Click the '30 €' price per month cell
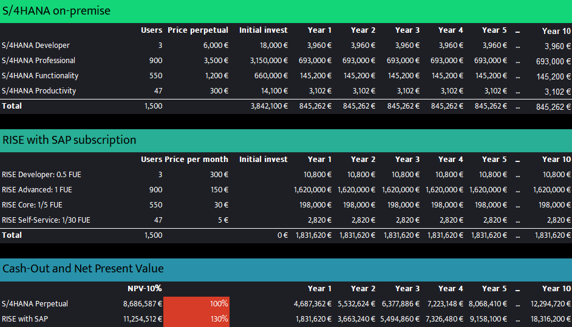Viewport: 572px width, 327px height. tap(221, 205)
